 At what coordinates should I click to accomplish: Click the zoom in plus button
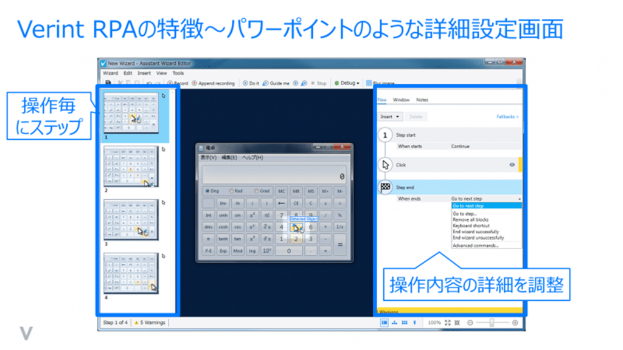(515, 323)
